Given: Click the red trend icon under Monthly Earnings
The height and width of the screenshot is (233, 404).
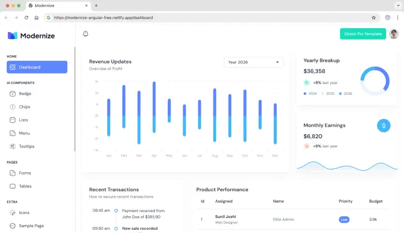Looking at the screenshot, I should pos(307,146).
